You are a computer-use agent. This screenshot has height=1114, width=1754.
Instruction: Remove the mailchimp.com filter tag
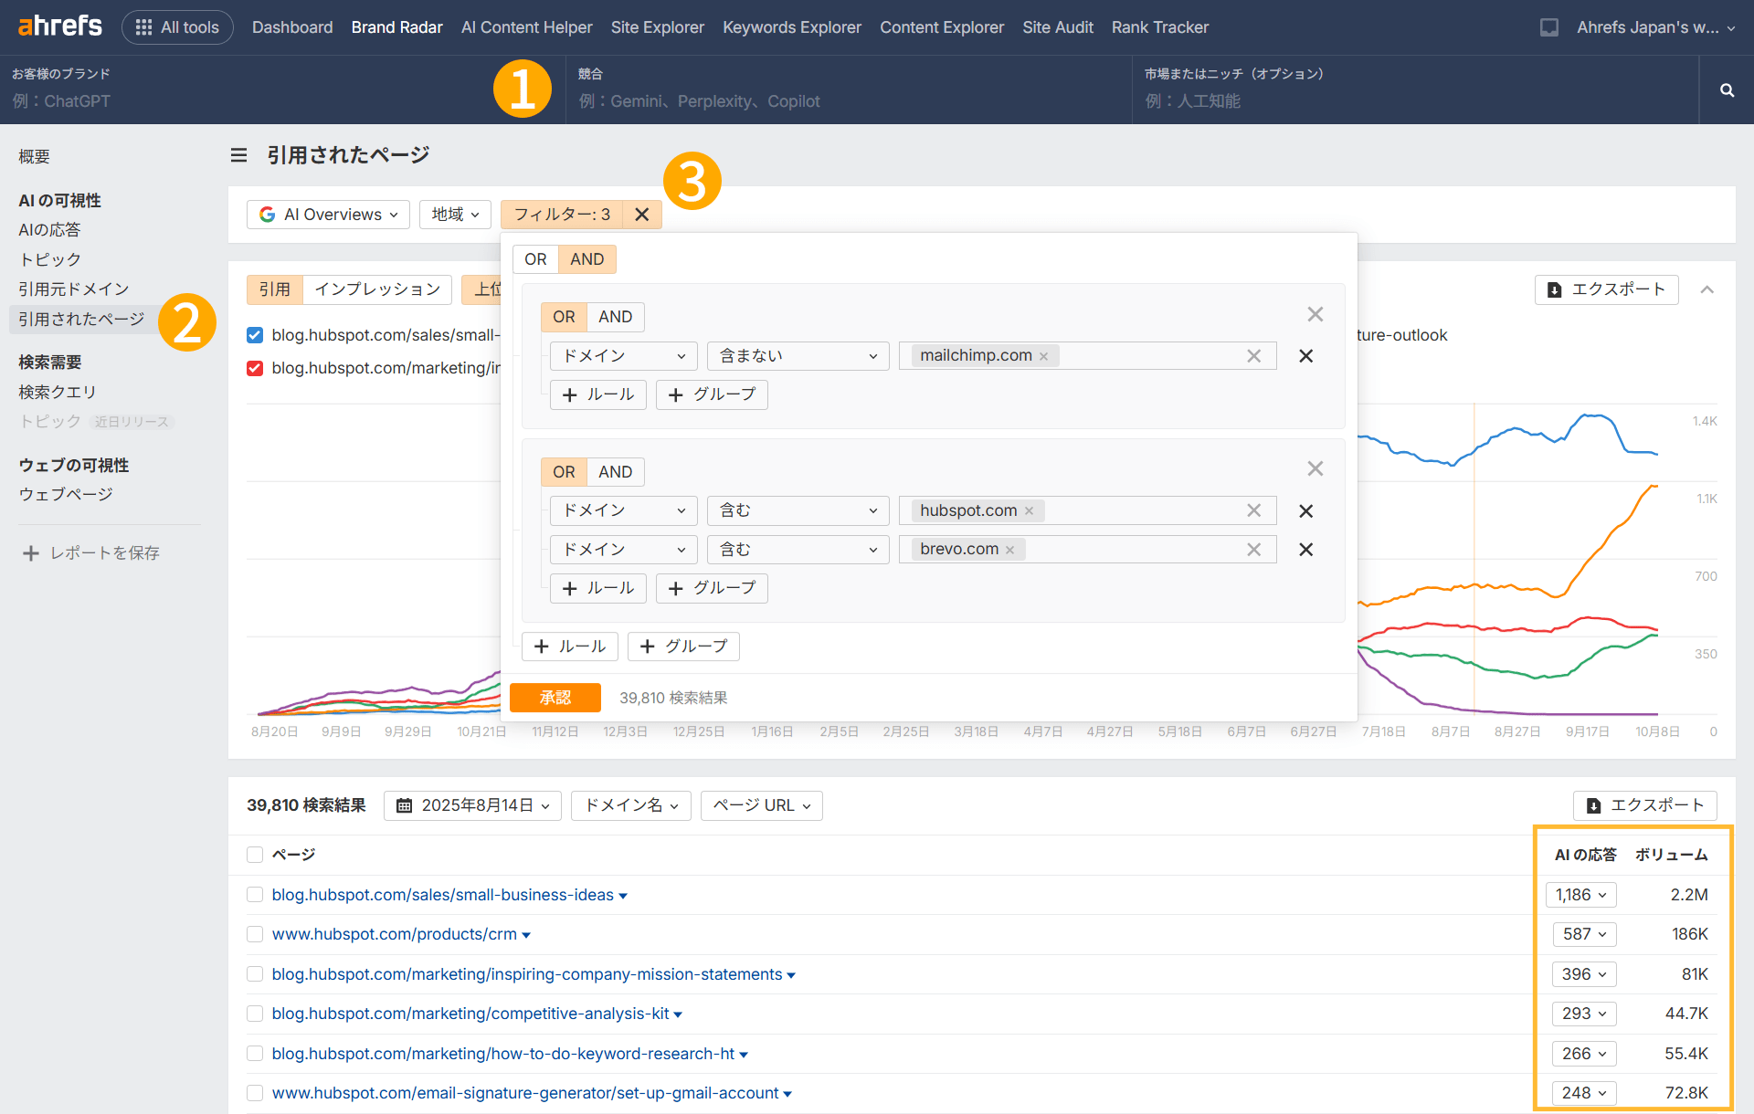click(x=1043, y=355)
